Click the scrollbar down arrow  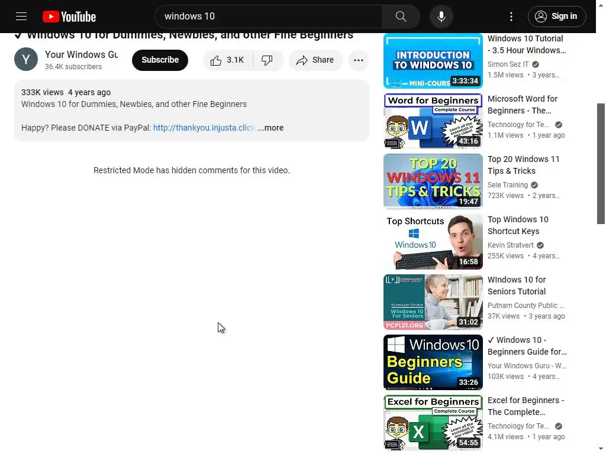pos(601,449)
